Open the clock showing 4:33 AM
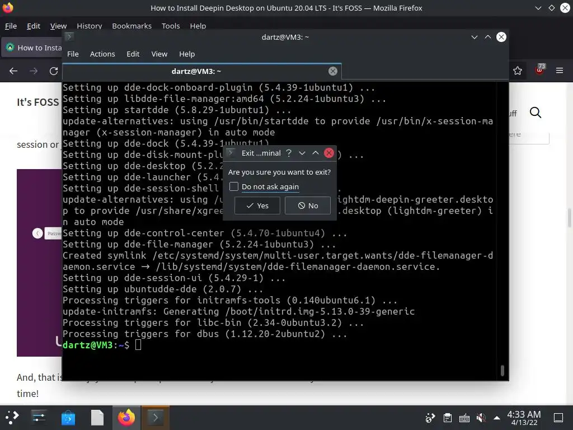 tap(524, 418)
